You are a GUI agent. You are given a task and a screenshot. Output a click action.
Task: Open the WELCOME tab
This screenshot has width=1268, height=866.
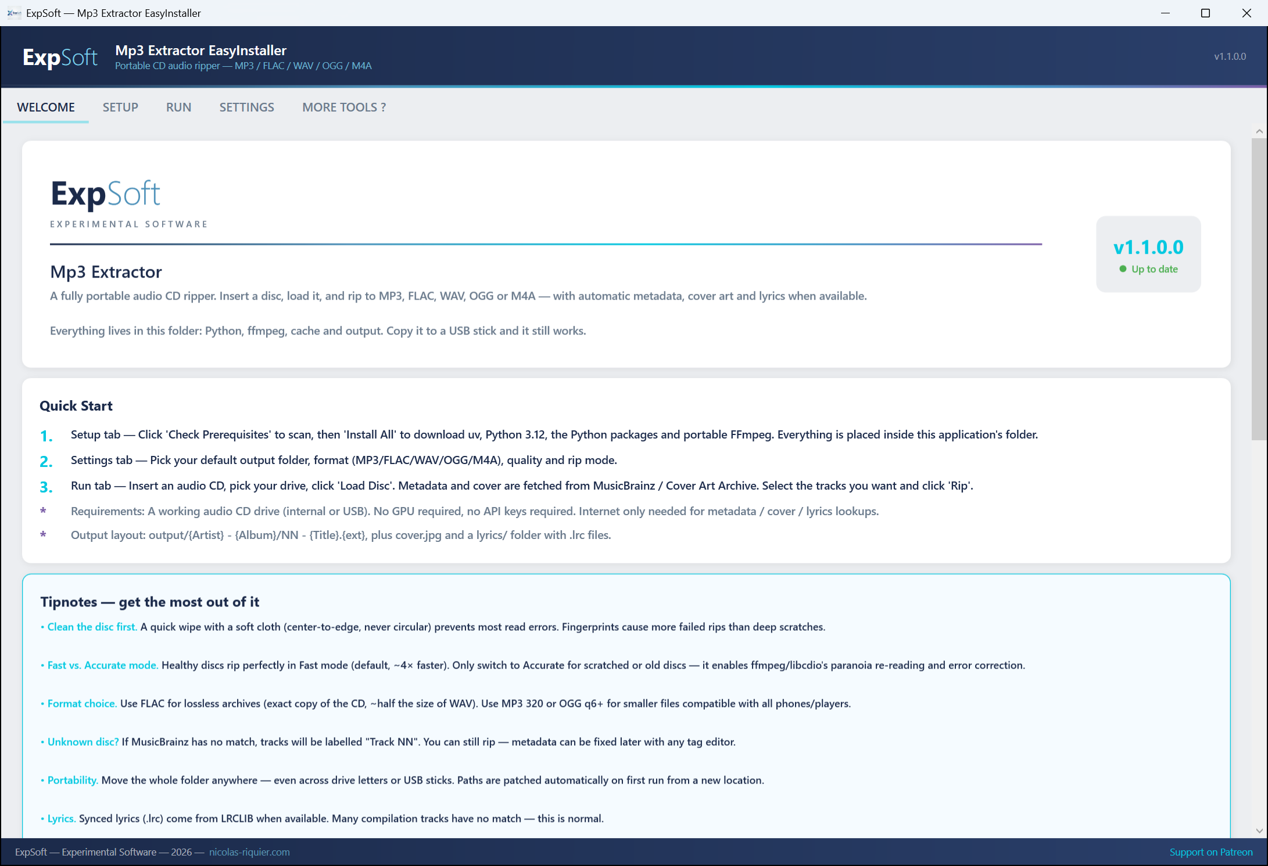46,107
